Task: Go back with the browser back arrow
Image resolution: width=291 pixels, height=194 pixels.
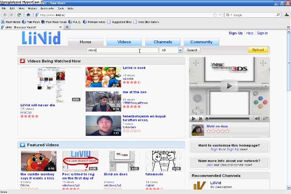Action: coord(5,15)
